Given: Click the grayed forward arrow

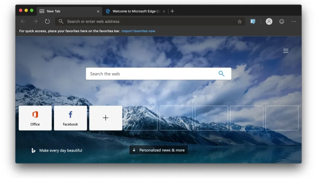Looking at the screenshot, I should (x=35, y=21).
